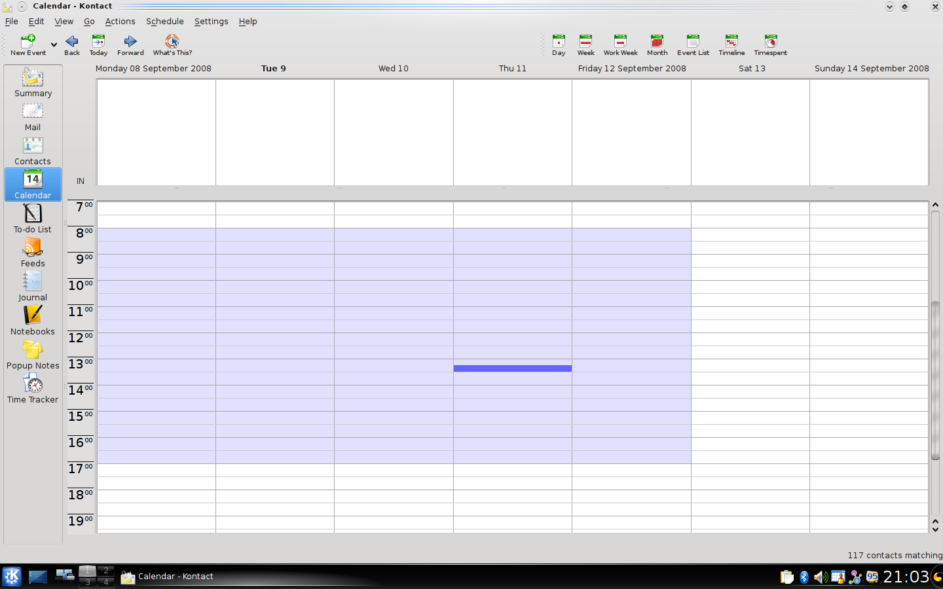Open the volume control tray icon

(x=820, y=577)
